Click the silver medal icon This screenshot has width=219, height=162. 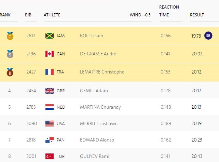click(10, 54)
